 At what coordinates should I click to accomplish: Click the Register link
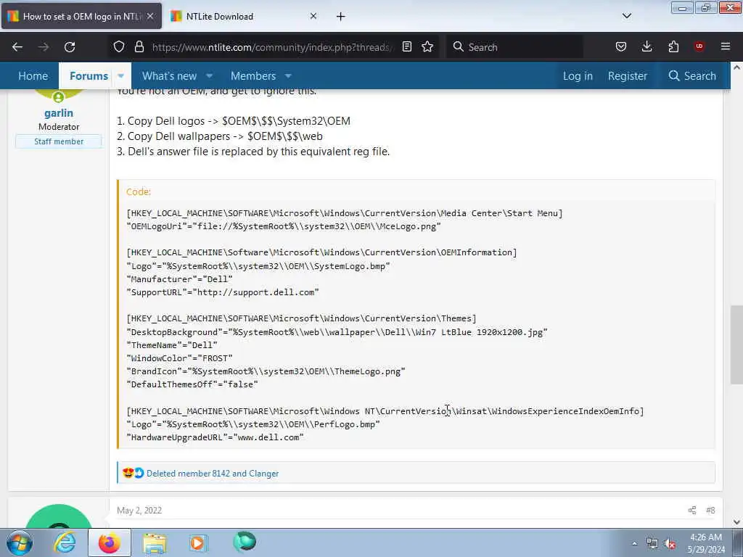click(628, 75)
